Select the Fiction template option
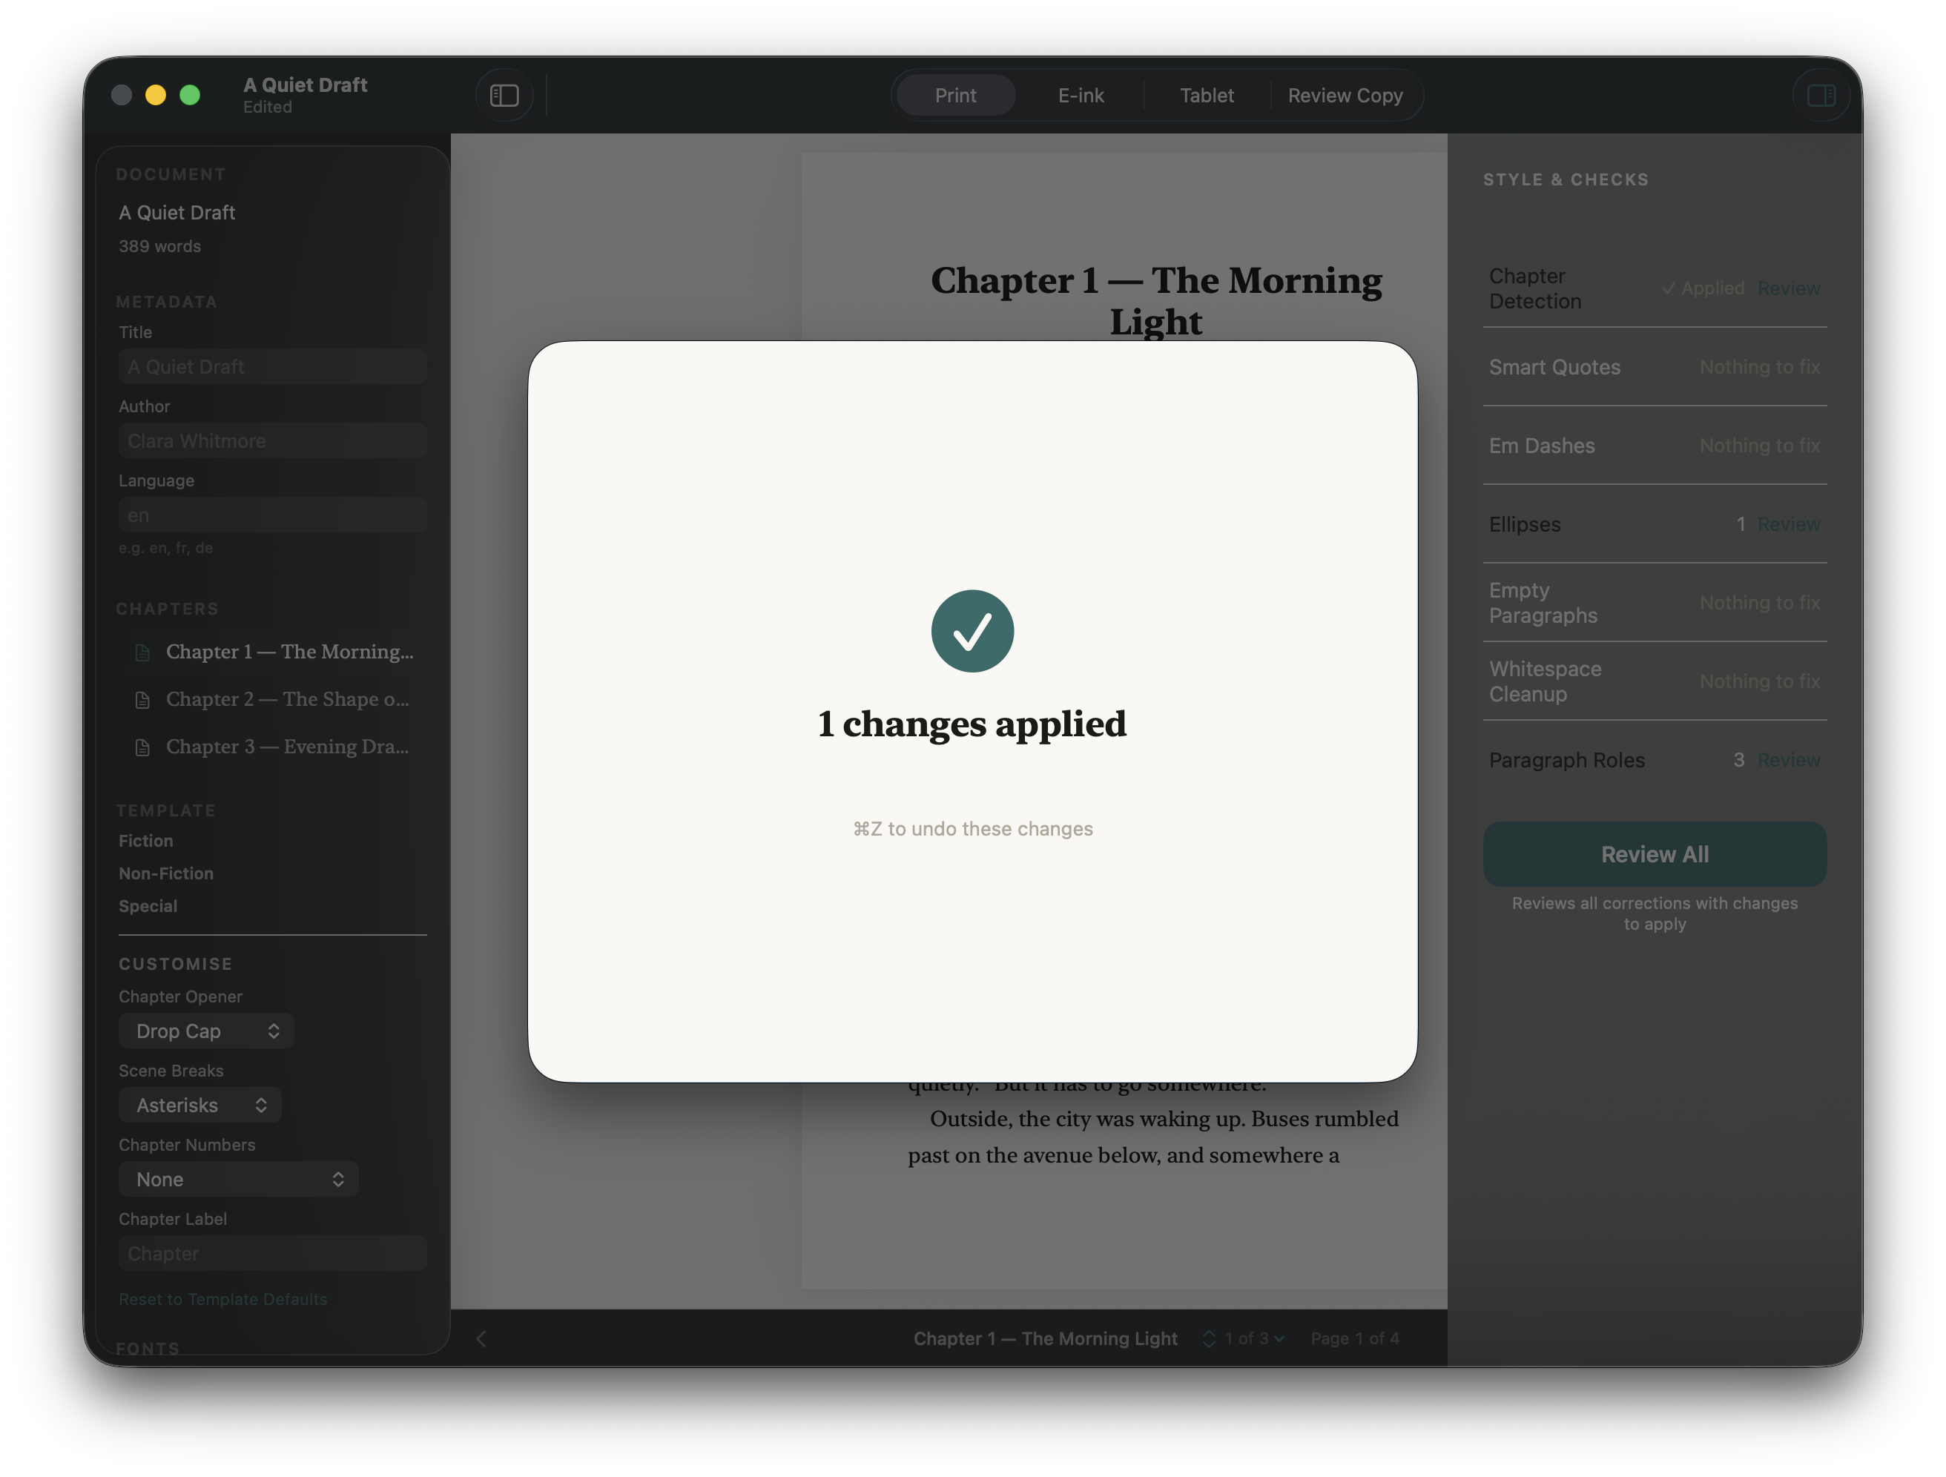 [x=146, y=841]
